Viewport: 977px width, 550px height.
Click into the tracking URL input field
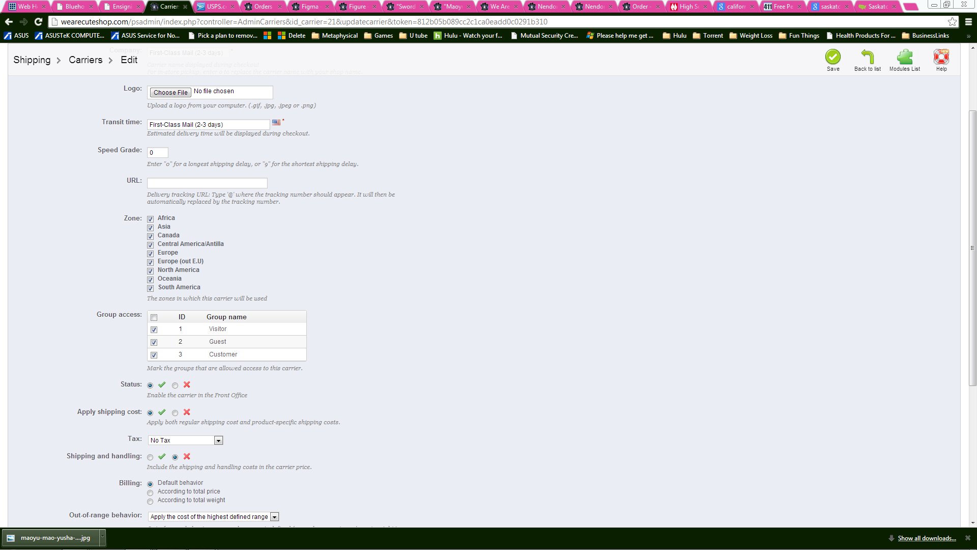207,183
